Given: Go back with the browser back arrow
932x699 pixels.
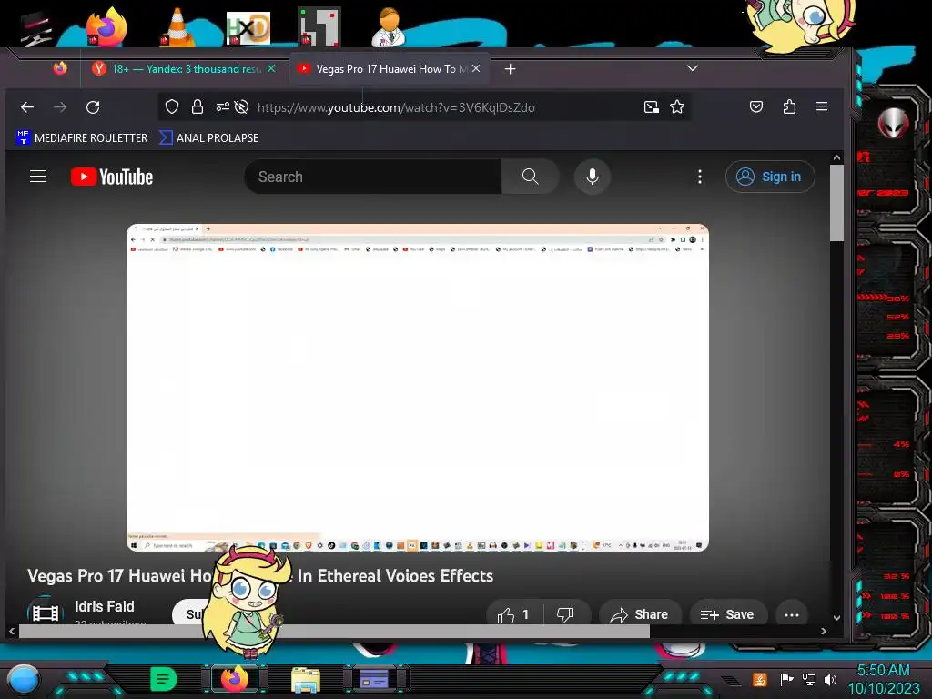Looking at the screenshot, I should click(27, 107).
